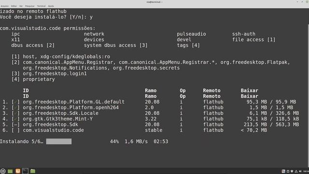Open the green Files folder in taskbar
Image resolution: width=309 pixels, height=174 pixels.
pyautogui.click(x=33, y=171)
